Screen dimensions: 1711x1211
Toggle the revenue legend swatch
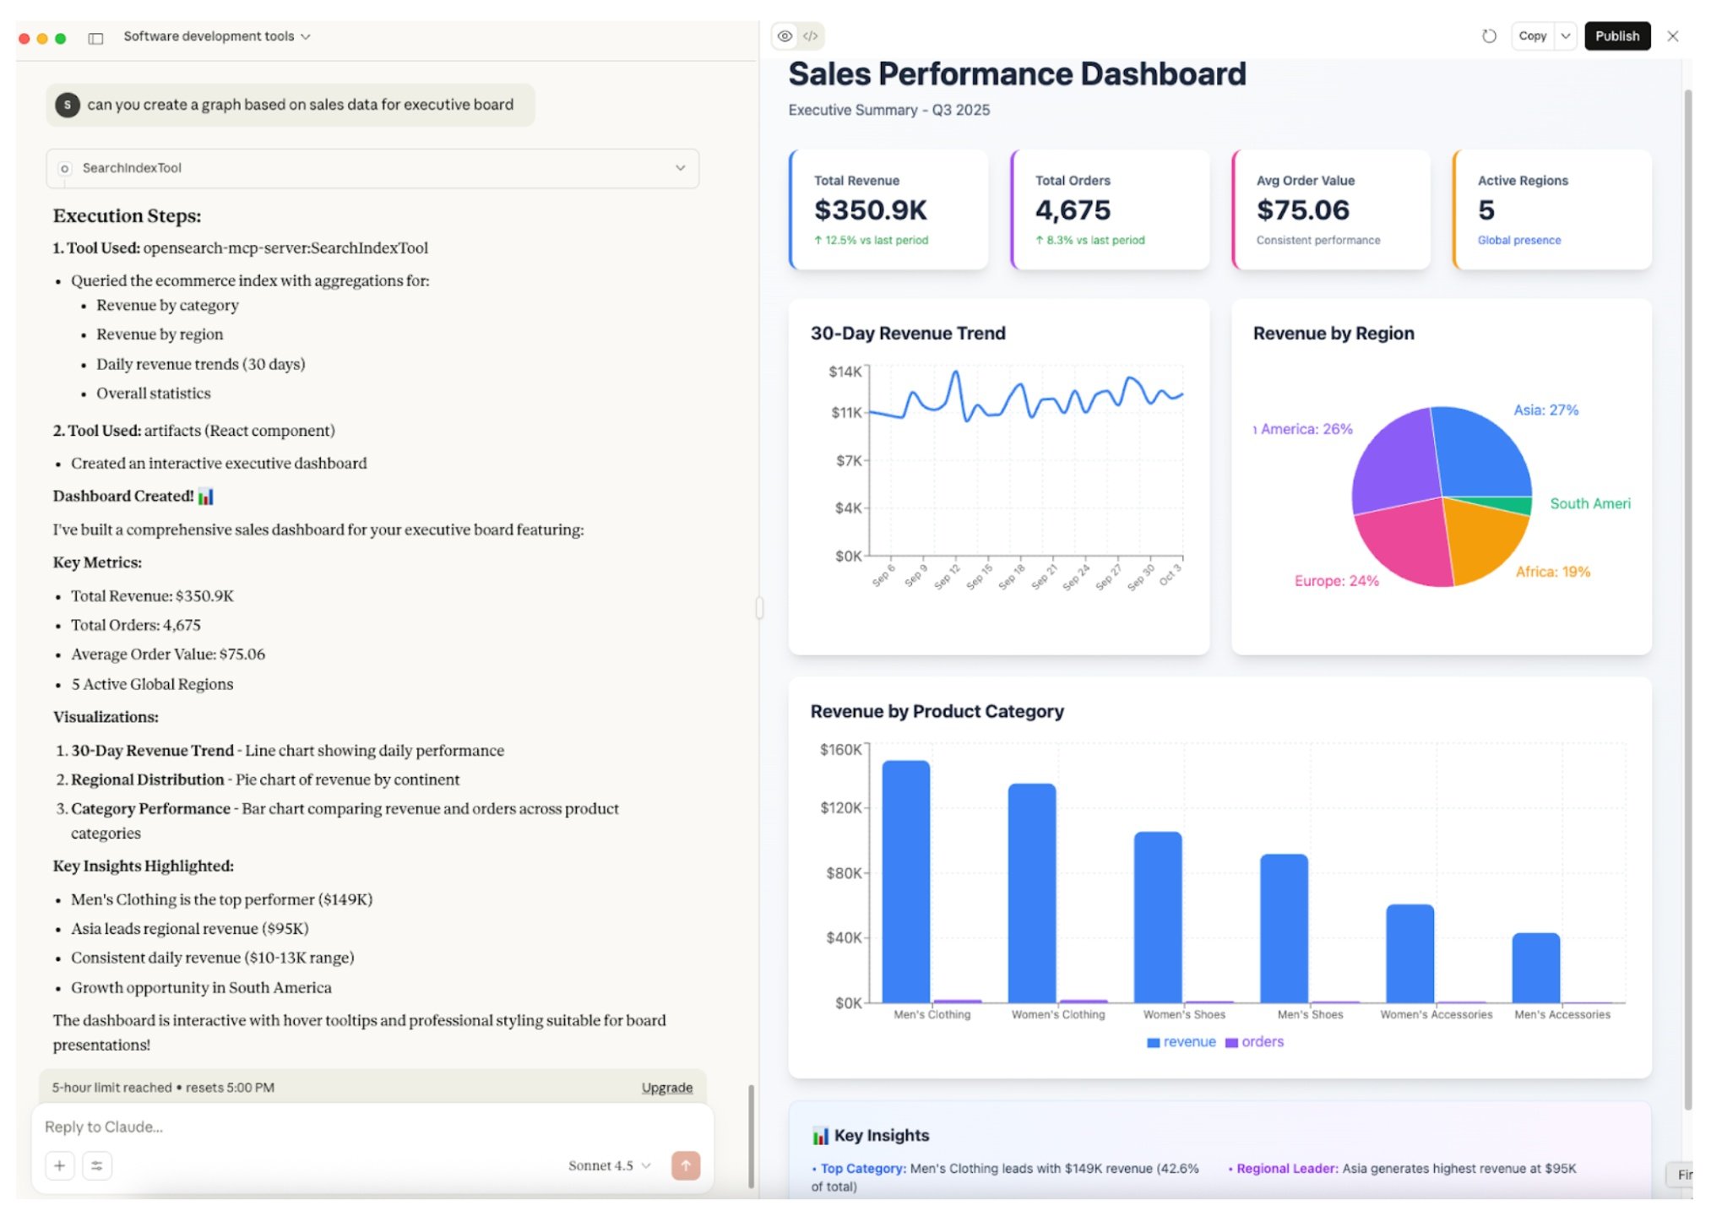[1153, 1042]
